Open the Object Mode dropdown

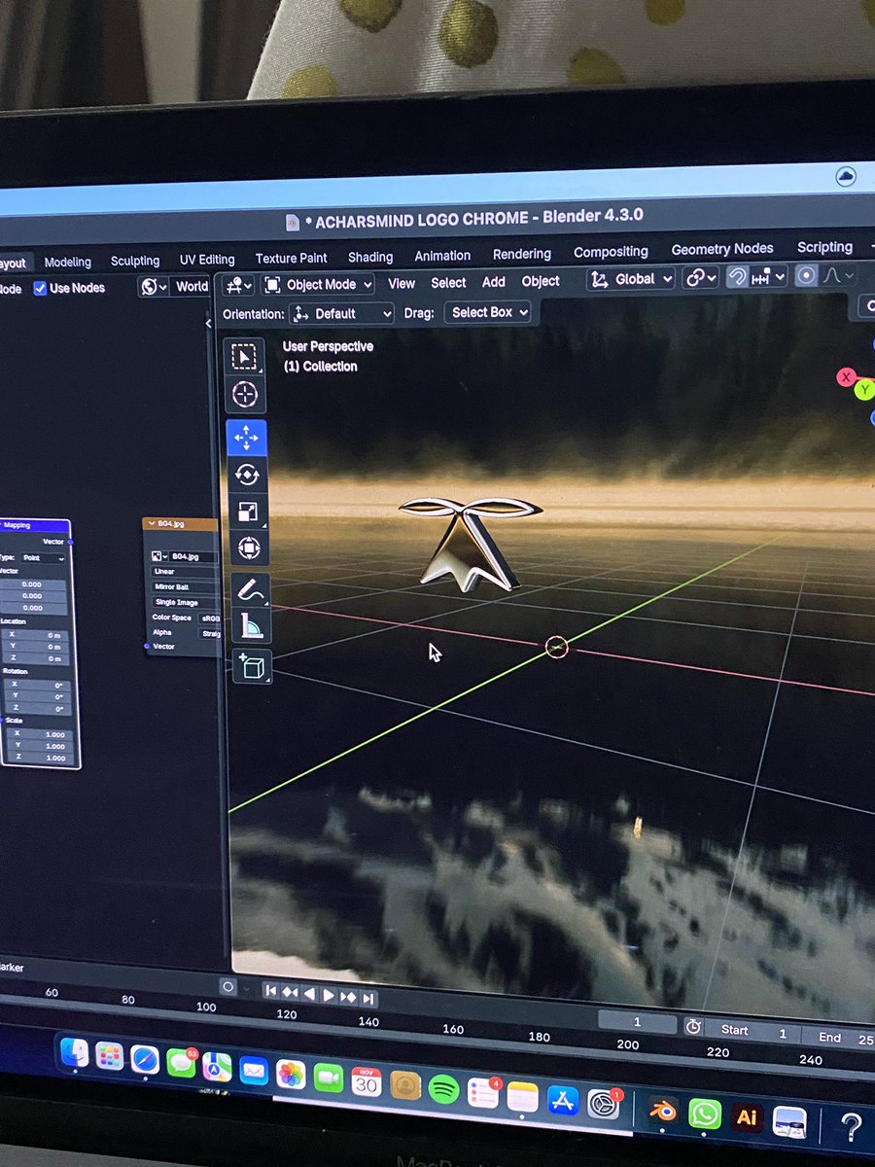pos(318,285)
